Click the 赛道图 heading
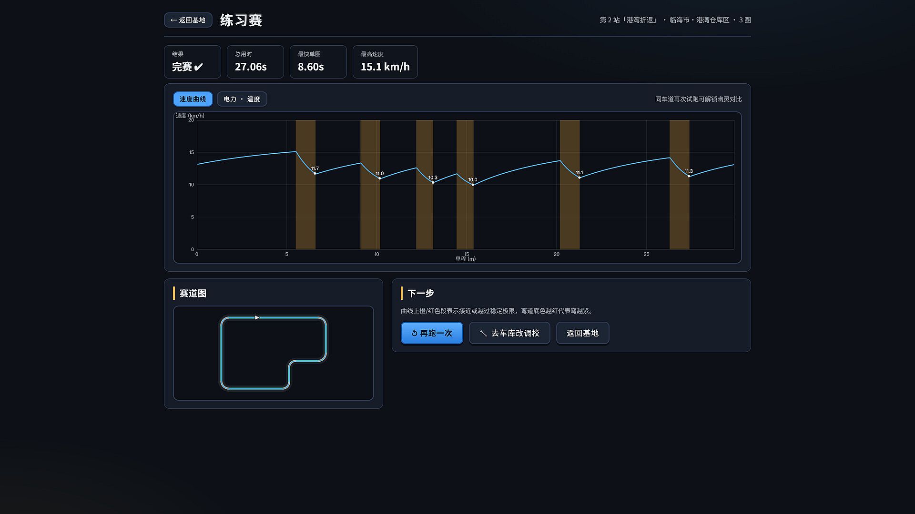This screenshot has height=514, width=915. [193, 293]
